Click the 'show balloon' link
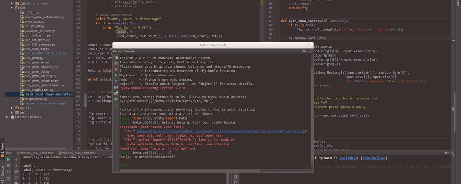Image resolution: width=461 pixels, height=184 pixels. coord(374,158)
